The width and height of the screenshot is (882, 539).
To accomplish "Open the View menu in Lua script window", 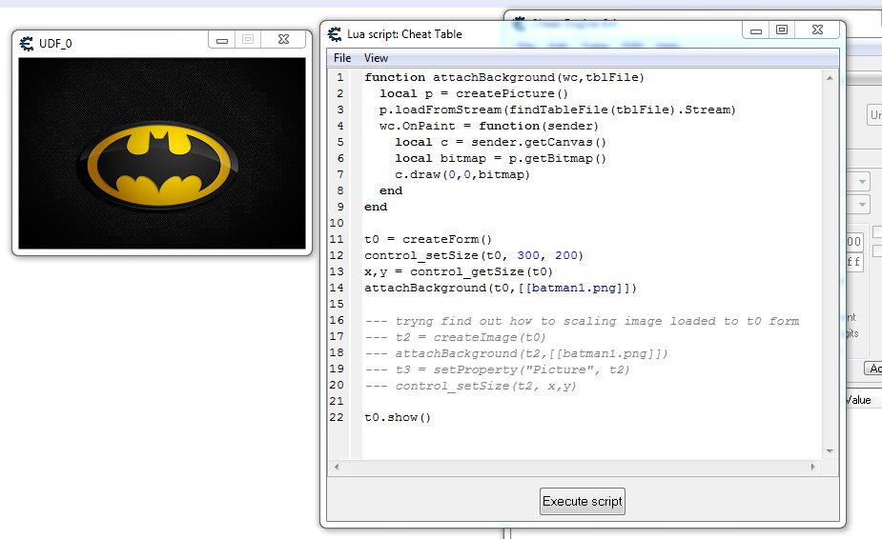I will (x=376, y=58).
